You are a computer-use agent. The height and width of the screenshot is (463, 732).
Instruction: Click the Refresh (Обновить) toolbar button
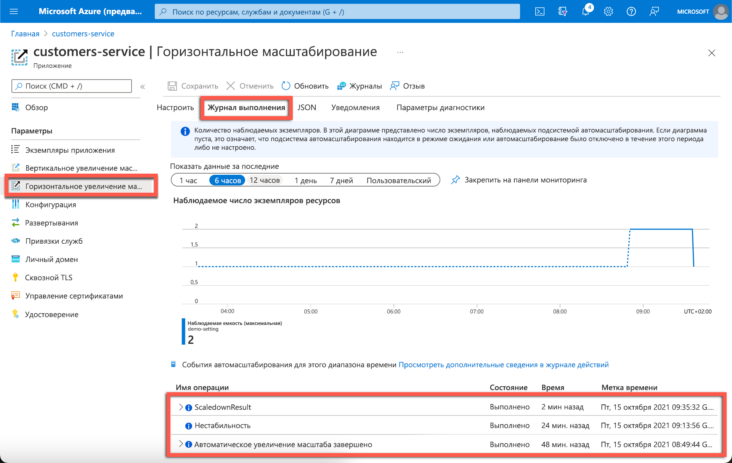(305, 86)
